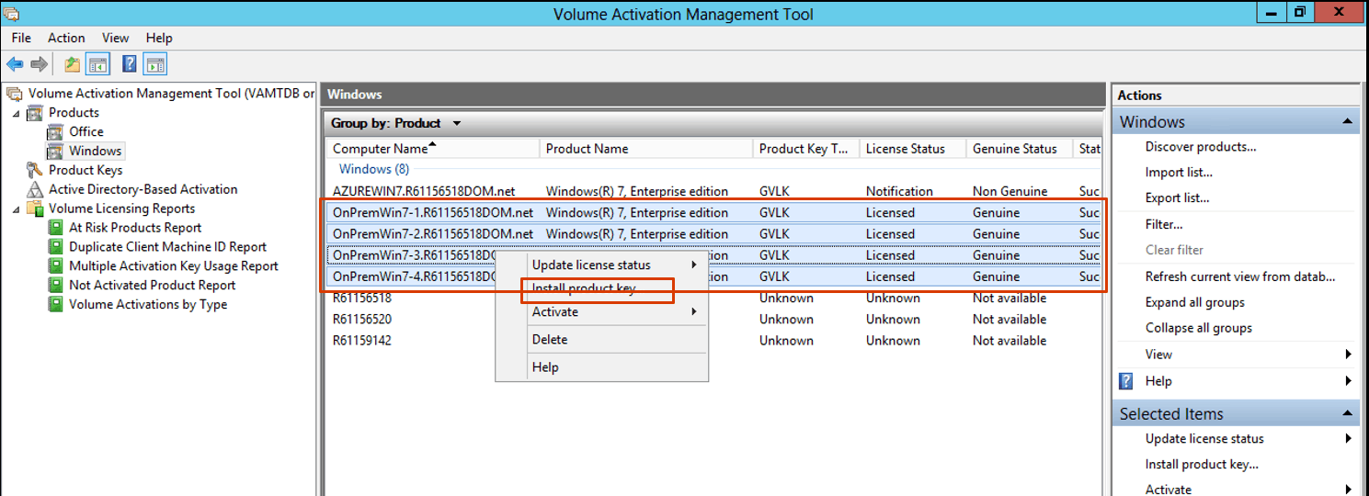Image resolution: width=1369 pixels, height=496 pixels.
Task: Click the Product Keys key icon
Action: click(x=35, y=170)
